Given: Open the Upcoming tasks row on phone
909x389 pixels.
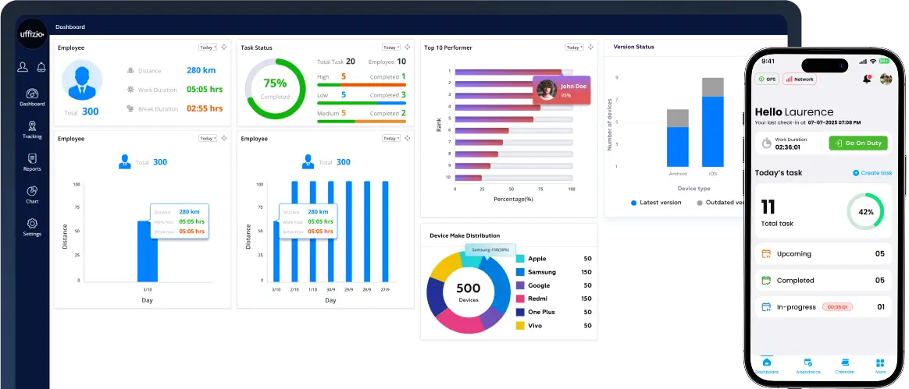Looking at the screenshot, I should pyautogui.click(x=823, y=253).
